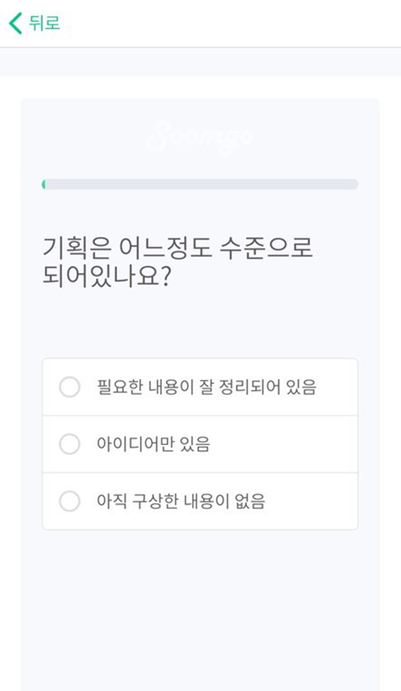Click the question heading 기획은 어느정도 수준으로
The width and height of the screenshot is (401, 691).
tap(177, 247)
